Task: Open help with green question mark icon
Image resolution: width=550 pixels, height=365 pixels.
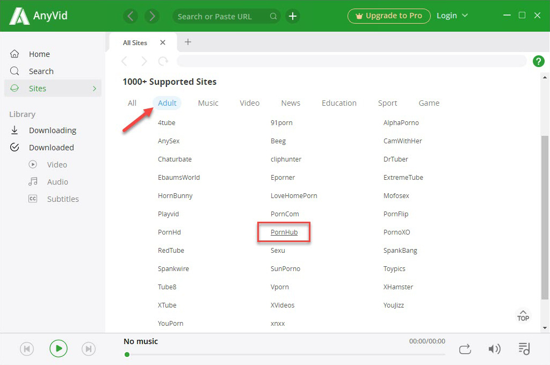Action: pyautogui.click(x=538, y=61)
